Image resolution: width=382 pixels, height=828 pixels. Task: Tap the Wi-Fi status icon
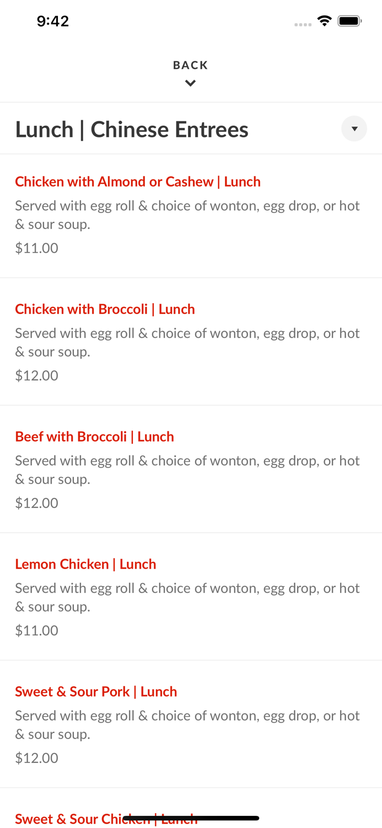(324, 21)
